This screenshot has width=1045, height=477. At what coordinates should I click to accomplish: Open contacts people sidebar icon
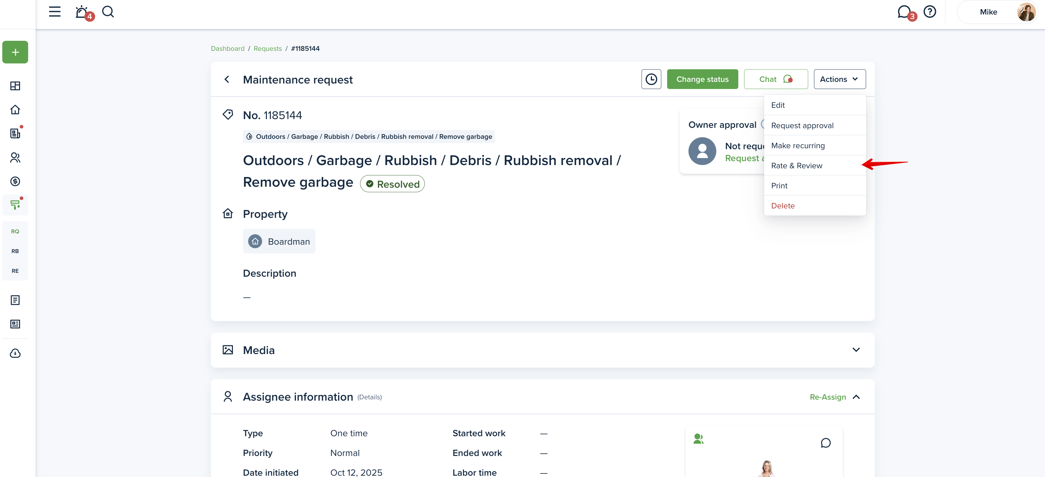pos(15,157)
